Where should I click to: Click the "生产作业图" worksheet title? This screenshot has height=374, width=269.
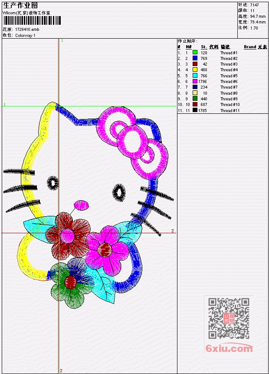click(x=20, y=6)
